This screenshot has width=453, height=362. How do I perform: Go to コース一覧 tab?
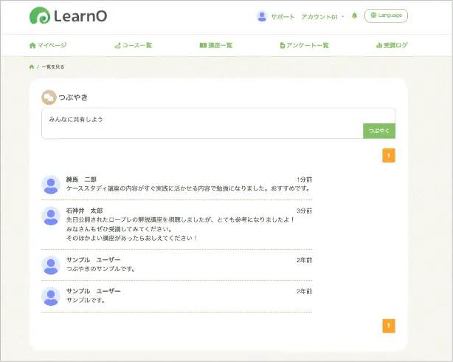pyautogui.click(x=134, y=45)
